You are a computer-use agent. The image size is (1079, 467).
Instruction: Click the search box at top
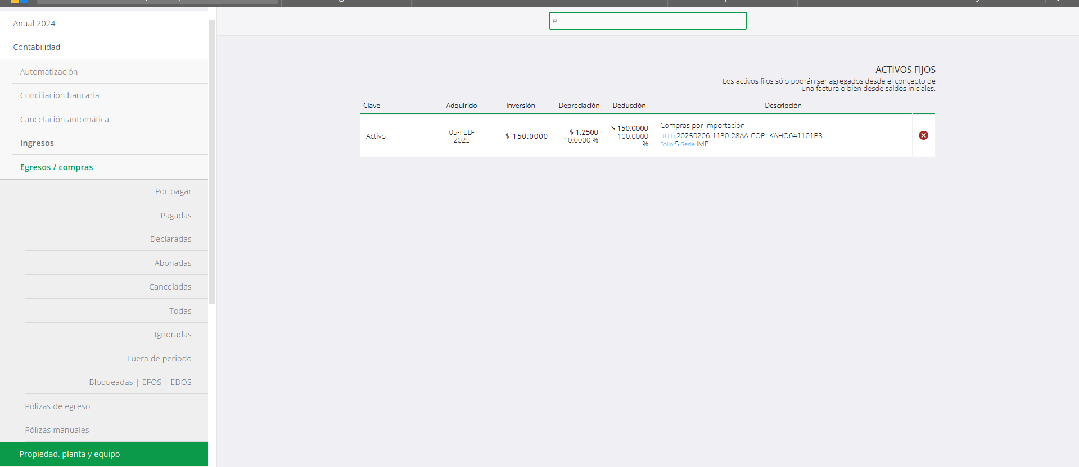coord(648,21)
